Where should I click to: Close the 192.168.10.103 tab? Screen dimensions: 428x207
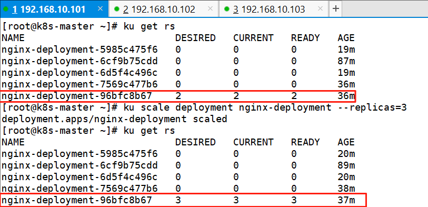[320, 9]
